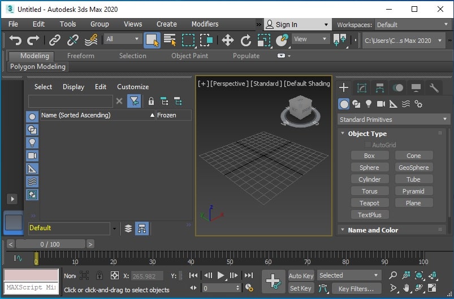Viewport: 454px width, 299px height.
Task: Pick the Rectangular Selection Region tool
Action: [x=188, y=40]
